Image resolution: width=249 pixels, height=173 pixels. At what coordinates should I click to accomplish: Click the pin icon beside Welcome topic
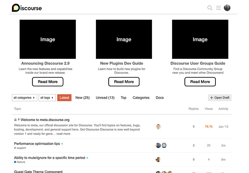(x=19, y=120)
